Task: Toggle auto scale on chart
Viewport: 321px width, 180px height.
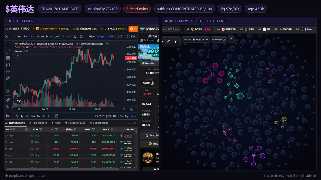Action: 133,116
